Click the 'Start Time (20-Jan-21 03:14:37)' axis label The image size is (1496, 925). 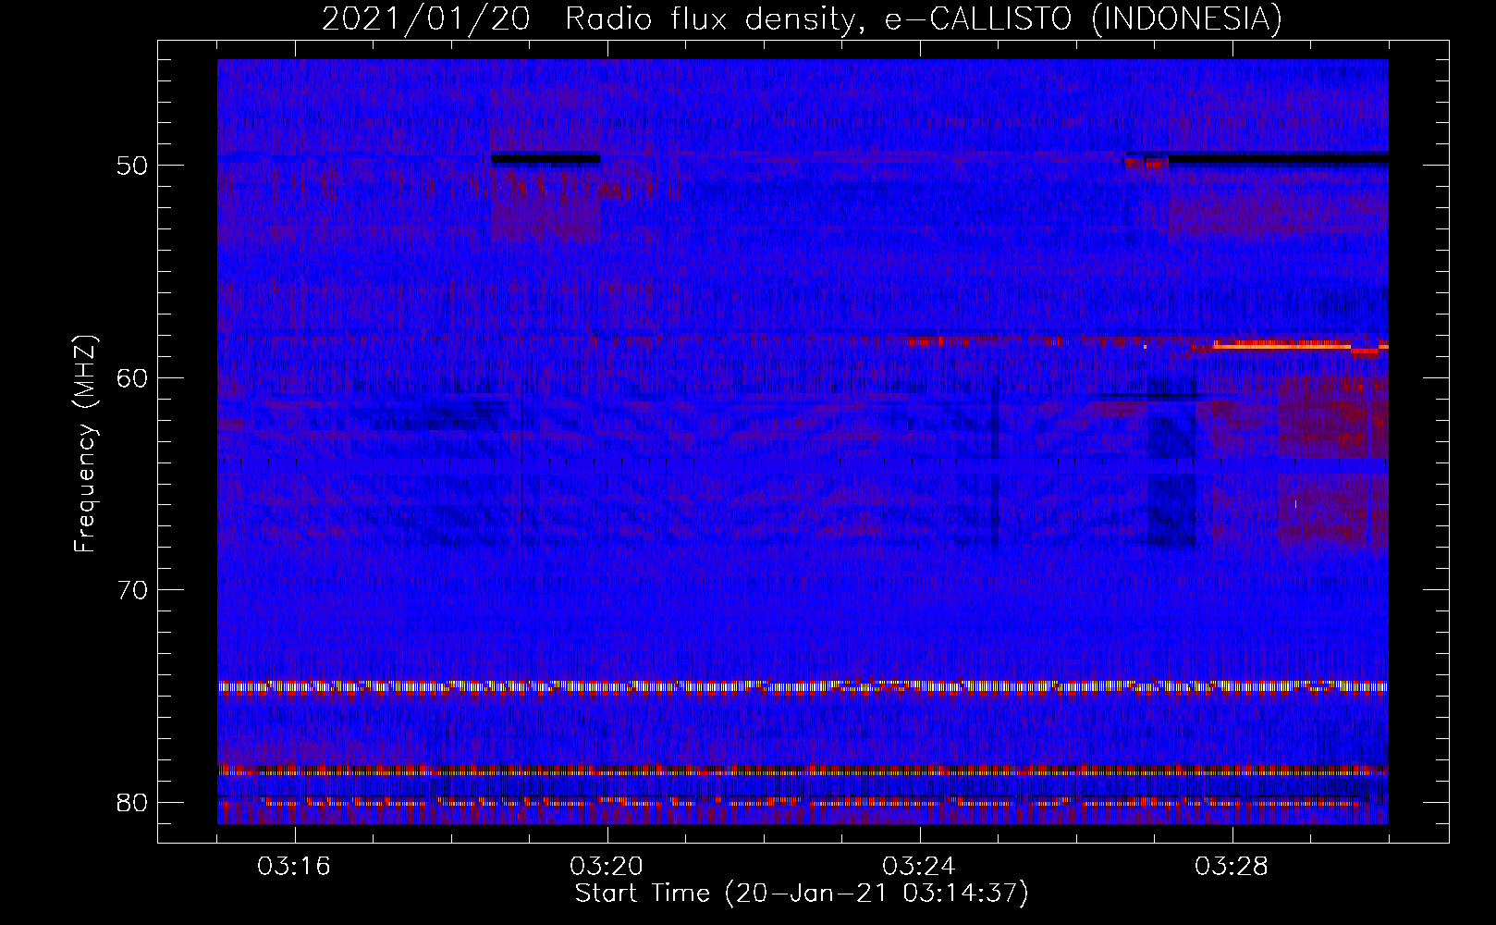click(802, 894)
